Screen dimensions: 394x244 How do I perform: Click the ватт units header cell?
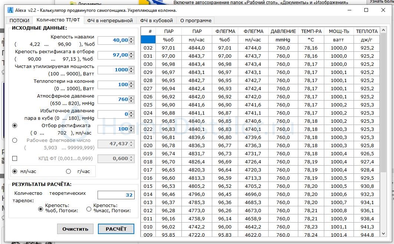pos(339,40)
